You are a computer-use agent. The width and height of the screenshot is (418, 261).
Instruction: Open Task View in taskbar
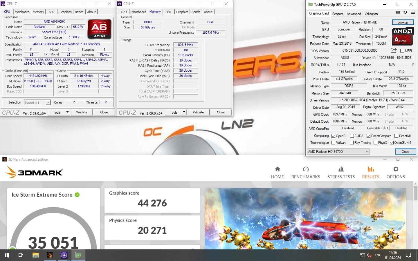(21, 255)
